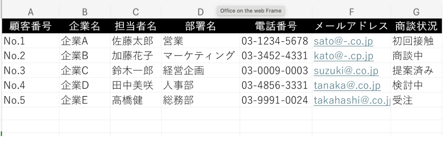Select the 顧客番号 header cell
The width and height of the screenshot is (443, 149).
(30, 26)
